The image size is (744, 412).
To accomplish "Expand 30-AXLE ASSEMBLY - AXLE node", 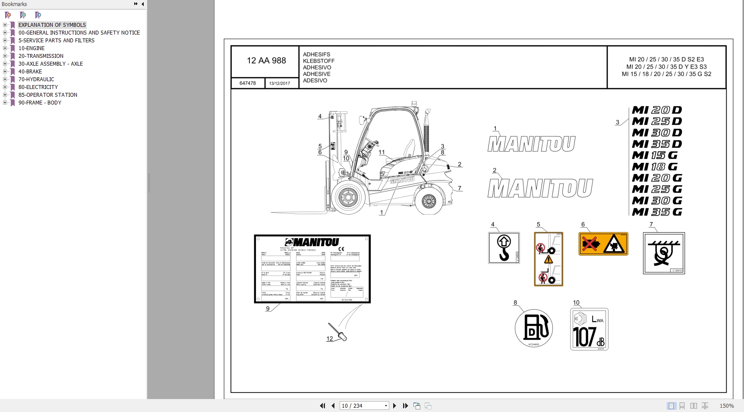I will tap(5, 63).
